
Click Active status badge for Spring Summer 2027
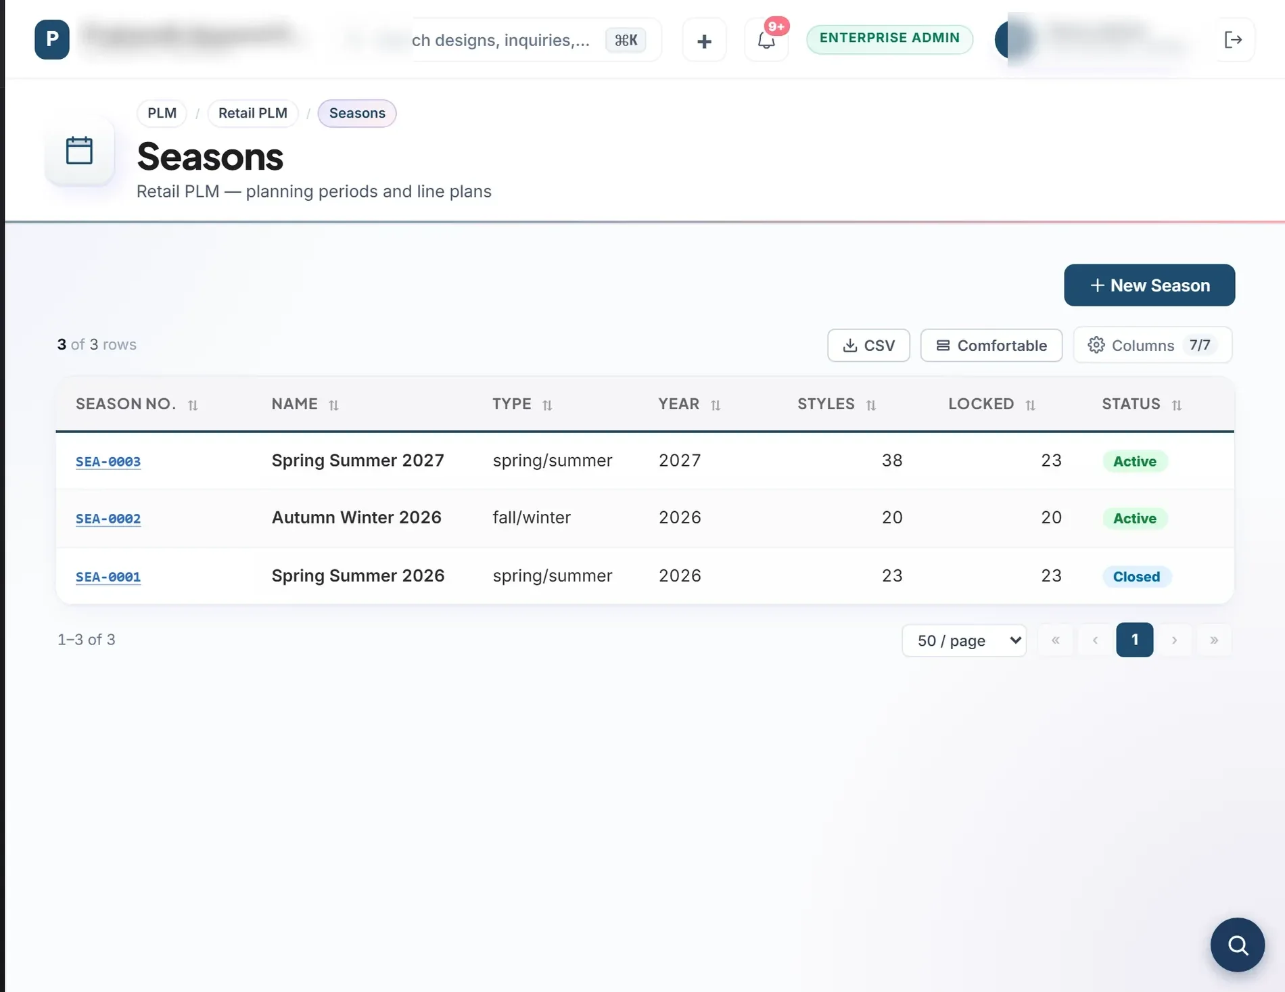coord(1134,461)
